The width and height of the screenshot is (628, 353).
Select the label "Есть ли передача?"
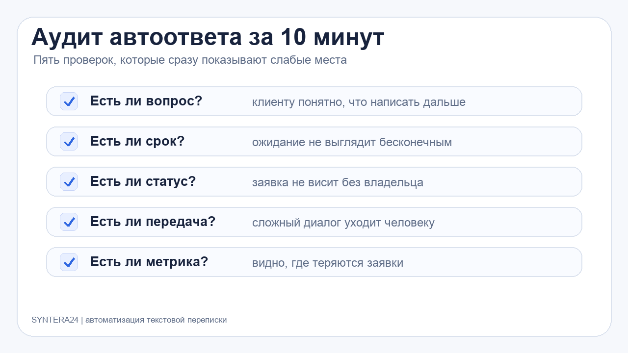pyautogui.click(x=153, y=222)
